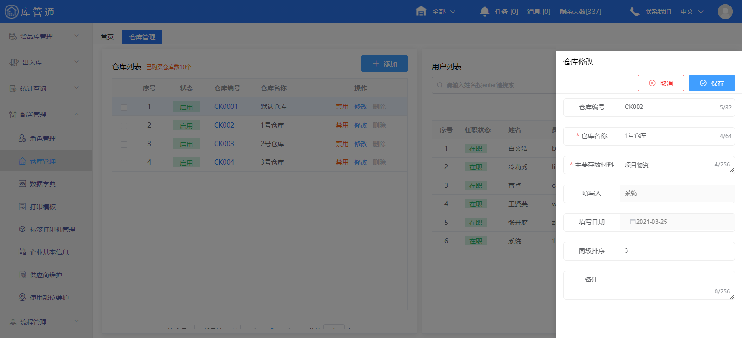This screenshot has width=742, height=338.
Task: Click 修改 for CK0001 row
Action: (361, 107)
